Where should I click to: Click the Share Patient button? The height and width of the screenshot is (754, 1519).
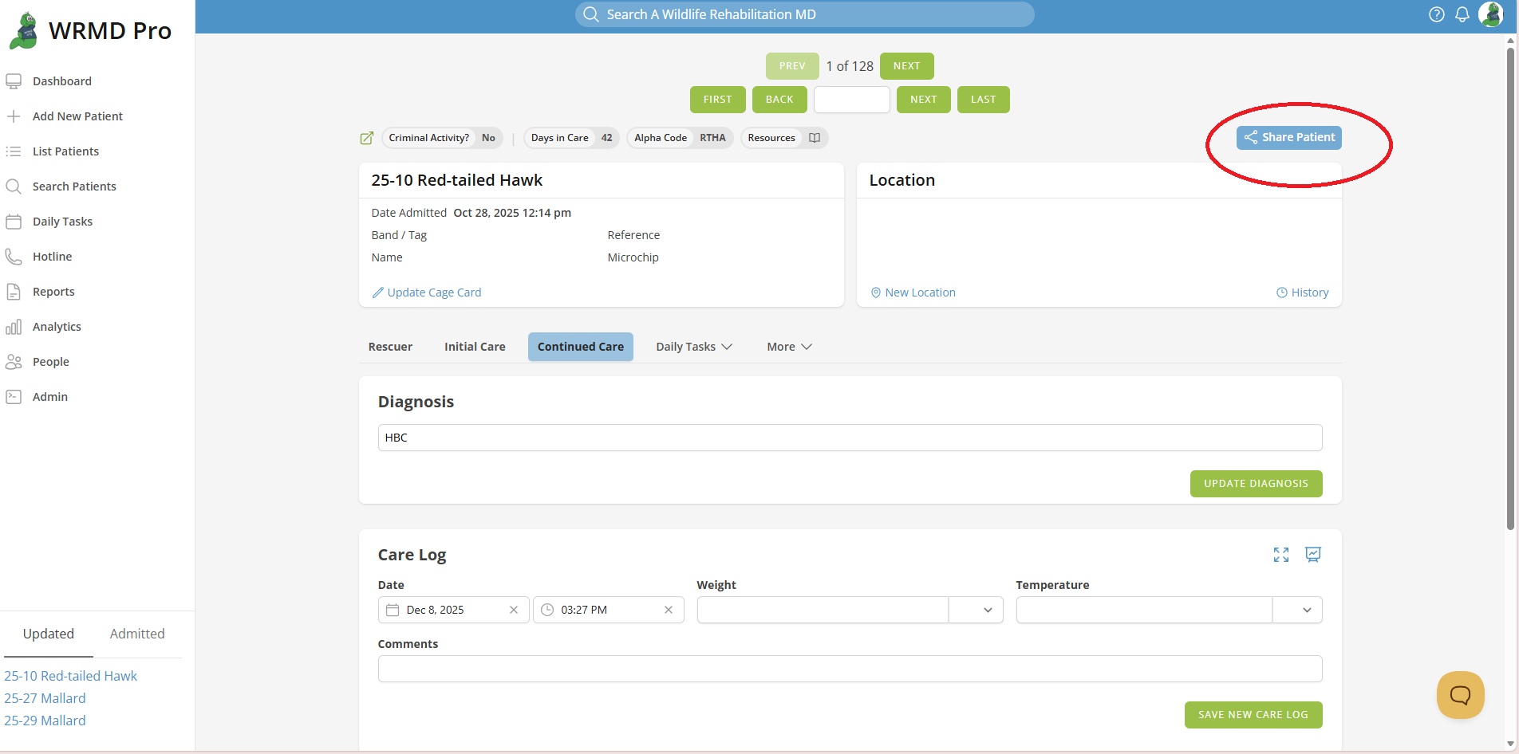pyautogui.click(x=1289, y=138)
